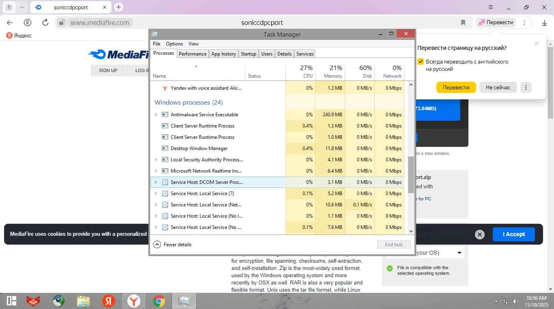
Task: Sort processes by the CPU column
Action: (x=300, y=72)
